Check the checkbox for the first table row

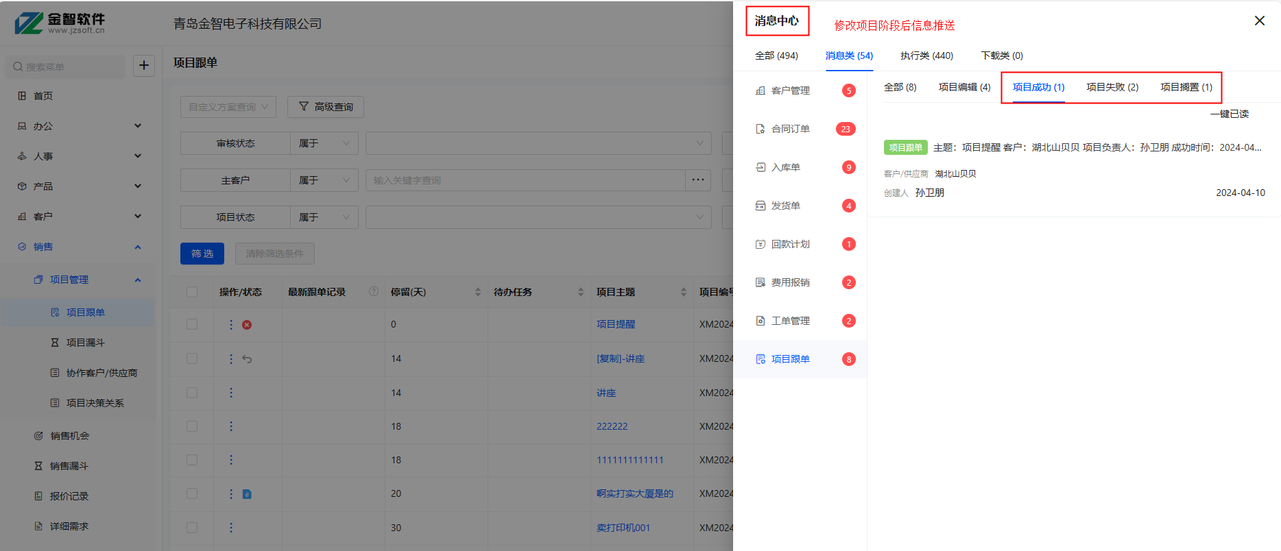(x=192, y=325)
